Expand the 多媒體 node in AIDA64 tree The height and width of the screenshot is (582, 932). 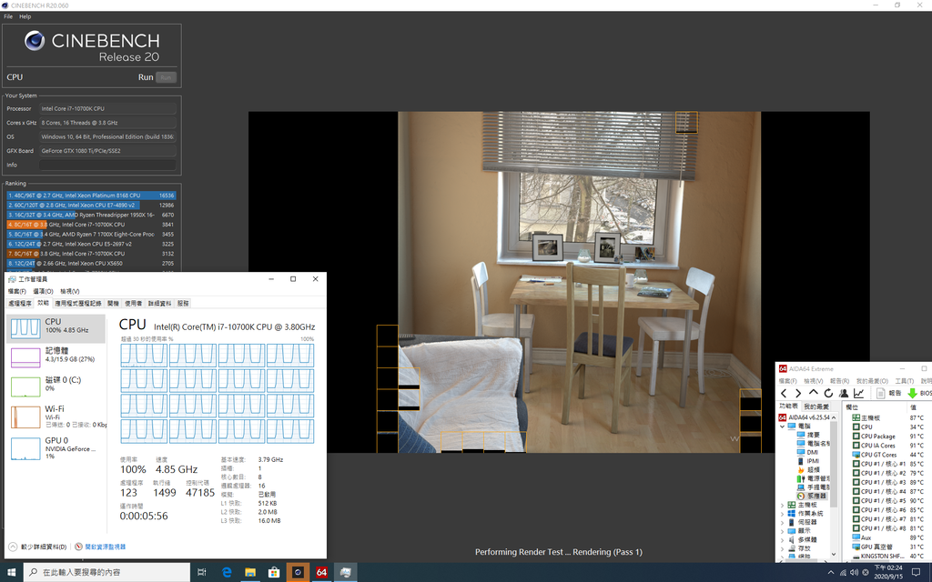coord(782,540)
